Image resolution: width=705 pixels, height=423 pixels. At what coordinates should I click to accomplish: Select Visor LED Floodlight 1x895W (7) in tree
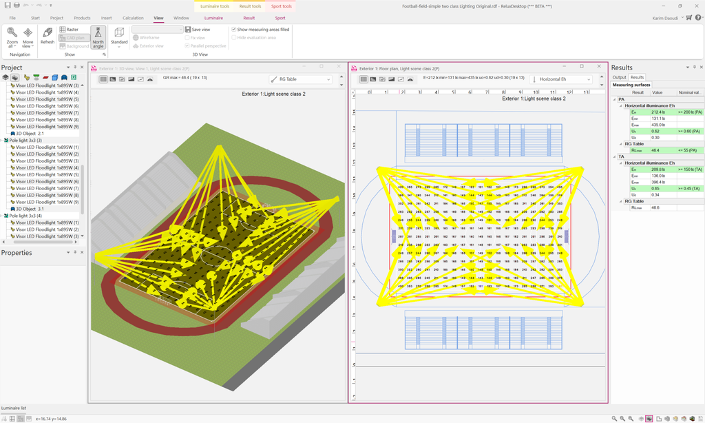[47, 113]
